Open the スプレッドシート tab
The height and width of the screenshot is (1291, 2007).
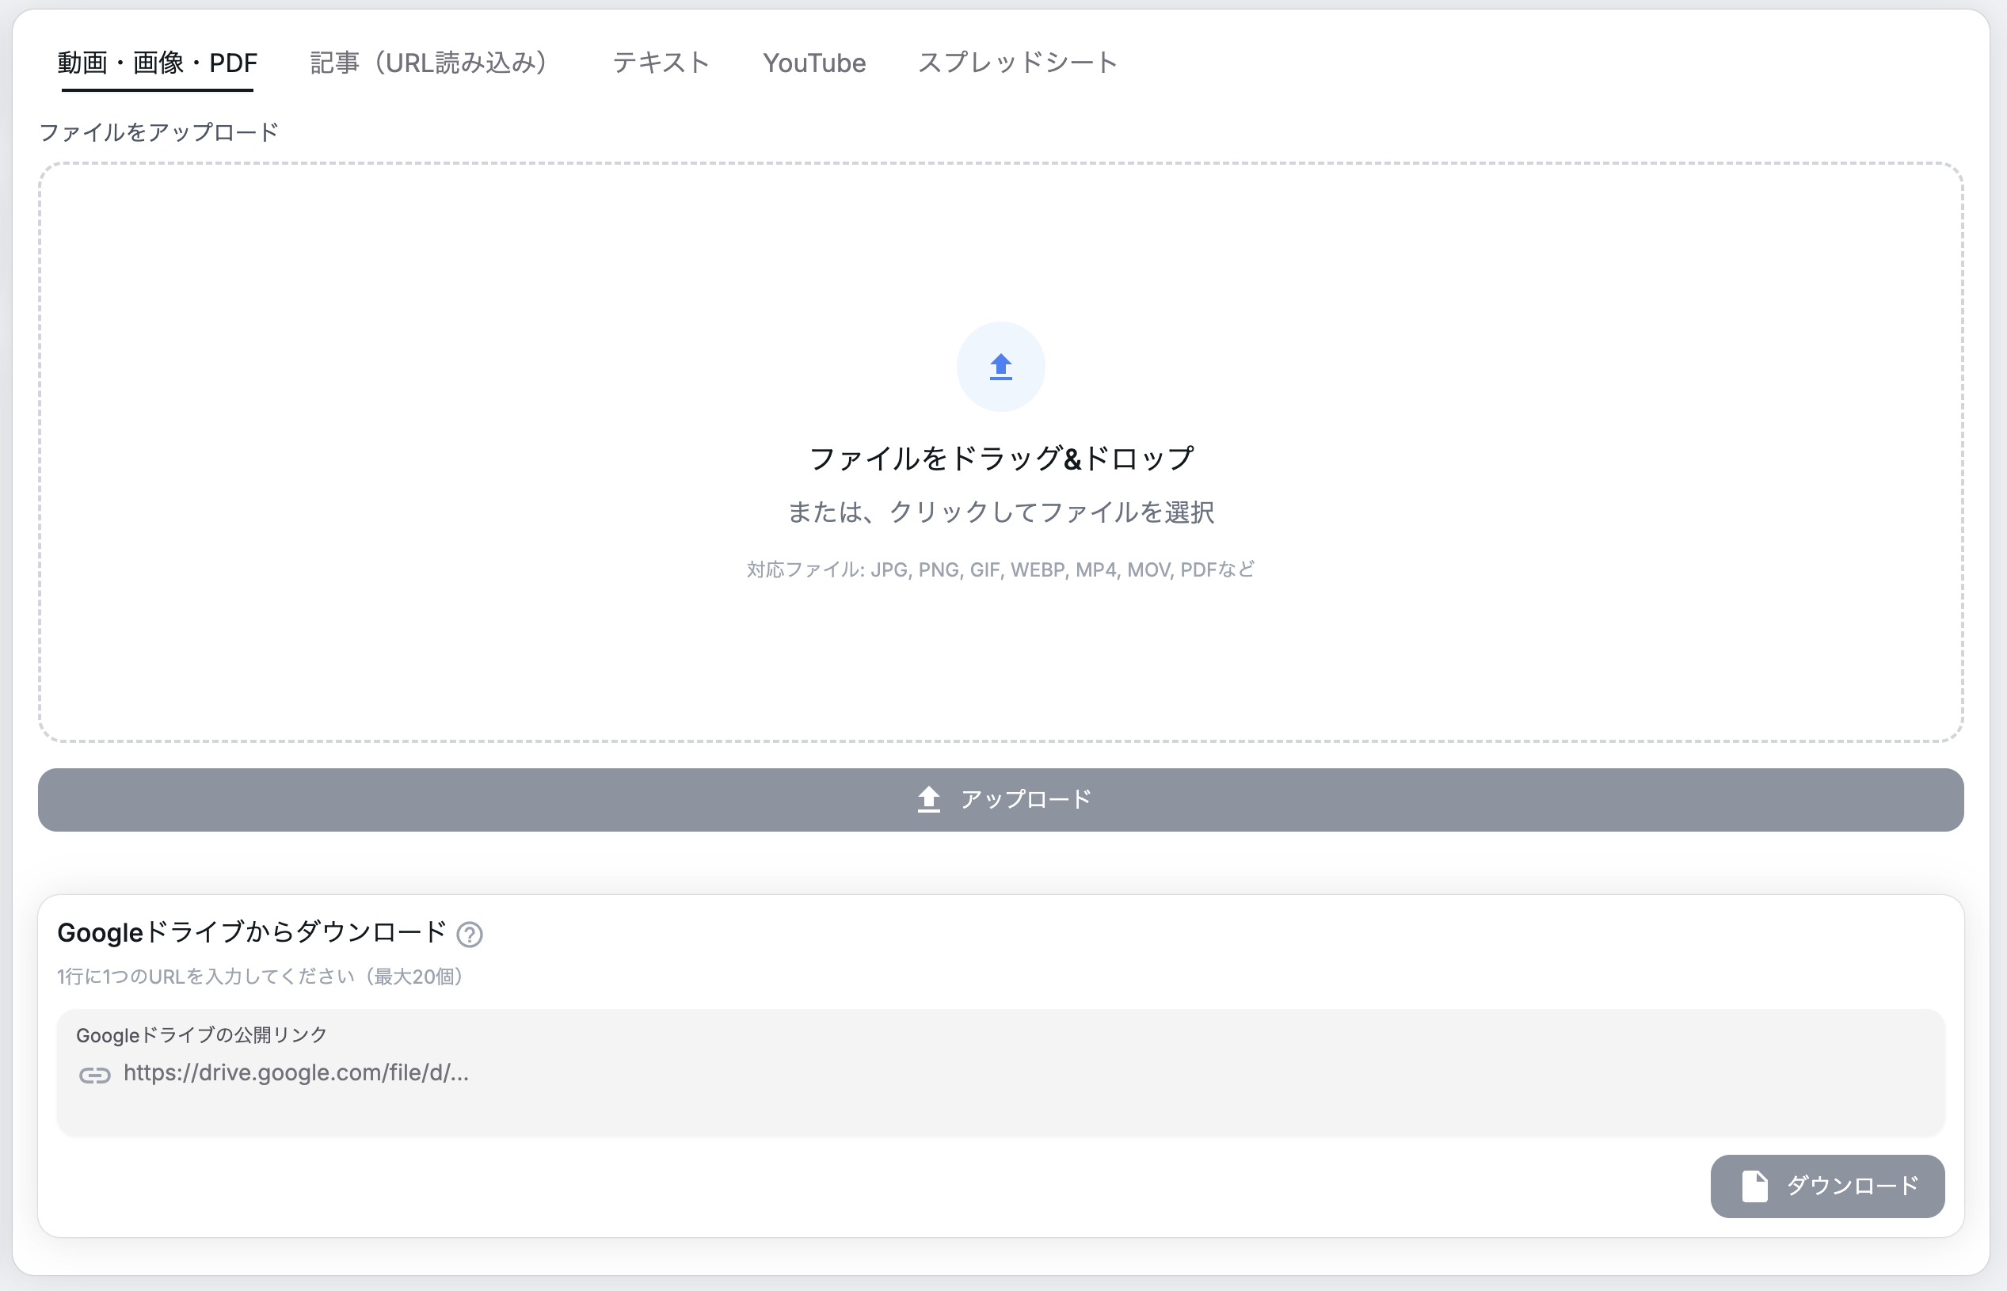tap(1018, 62)
